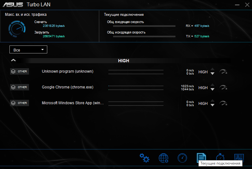Click HIGH priority label of Google Chrome
Screen dimensions: 252x169
point(203,88)
